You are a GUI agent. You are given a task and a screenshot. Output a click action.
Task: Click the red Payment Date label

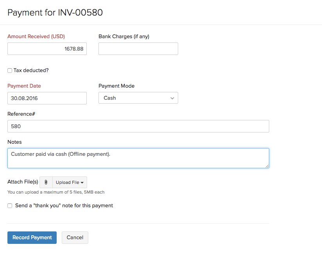coord(24,86)
